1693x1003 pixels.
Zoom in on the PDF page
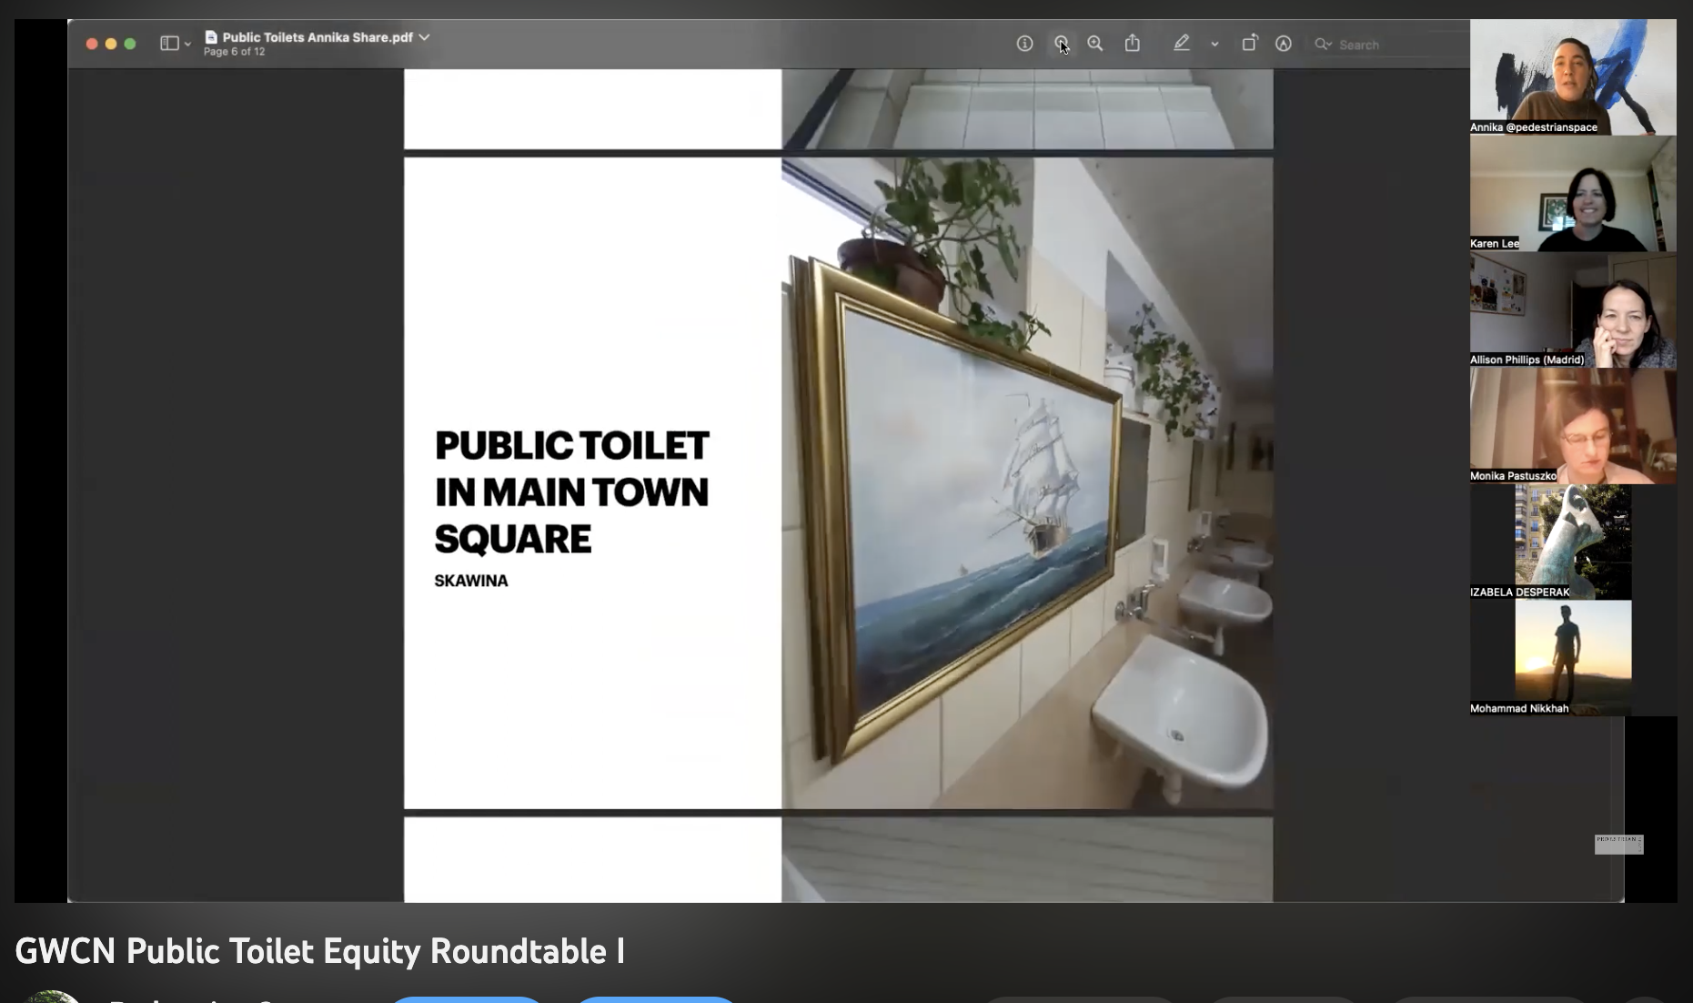(1095, 44)
